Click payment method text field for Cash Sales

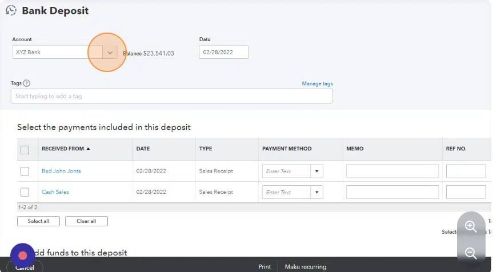286,192
